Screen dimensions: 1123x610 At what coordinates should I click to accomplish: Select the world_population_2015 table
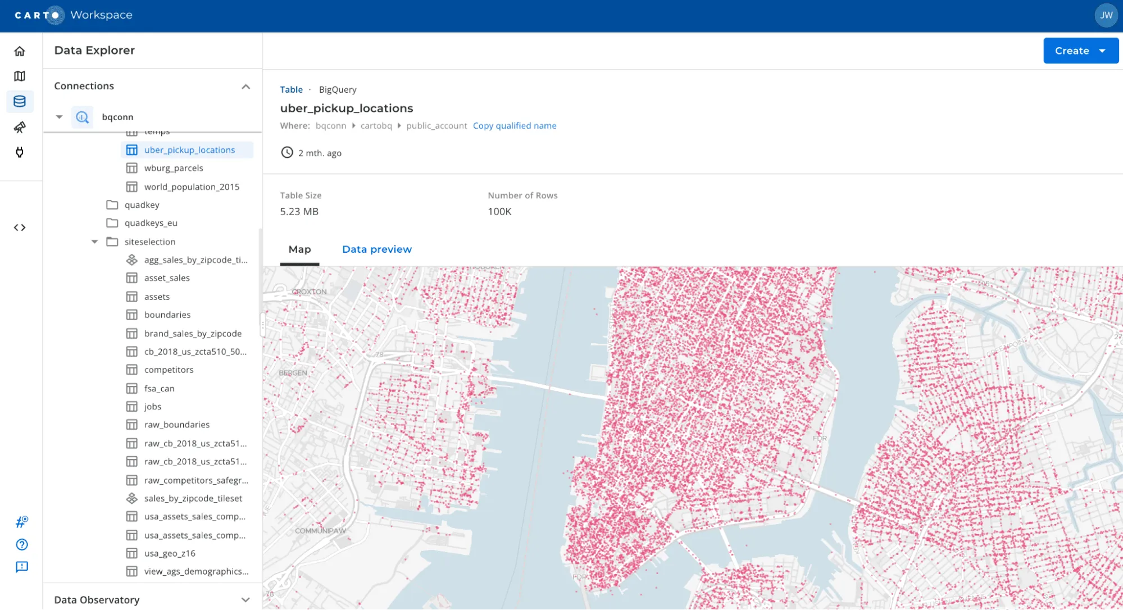[192, 186]
